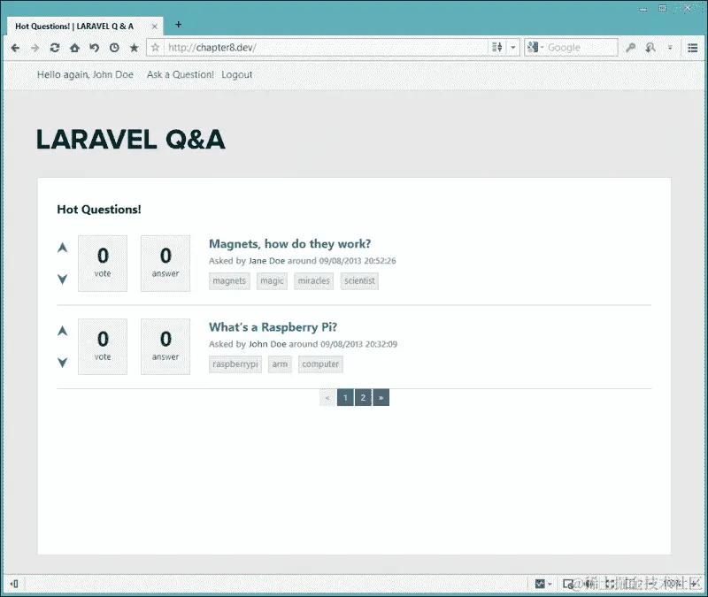Viewport: 708px width, 597px height.
Task: Click the answer count box of Raspberry Pi question
Action: [165, 347]
